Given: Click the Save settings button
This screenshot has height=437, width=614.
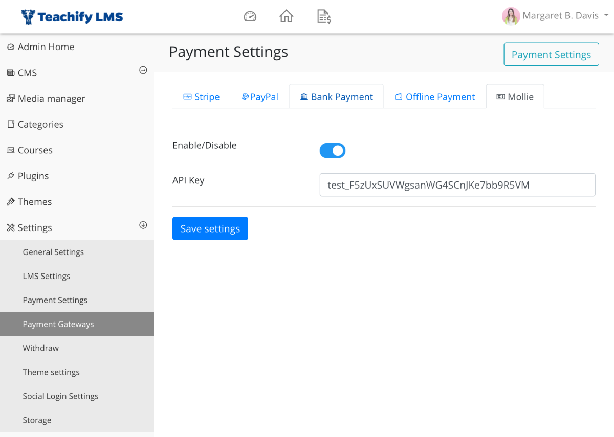Looking at the screenshot, I should (210, 228).
